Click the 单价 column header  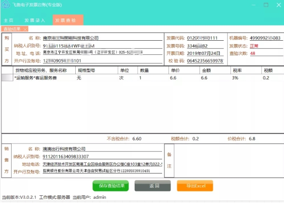(184, 70)
